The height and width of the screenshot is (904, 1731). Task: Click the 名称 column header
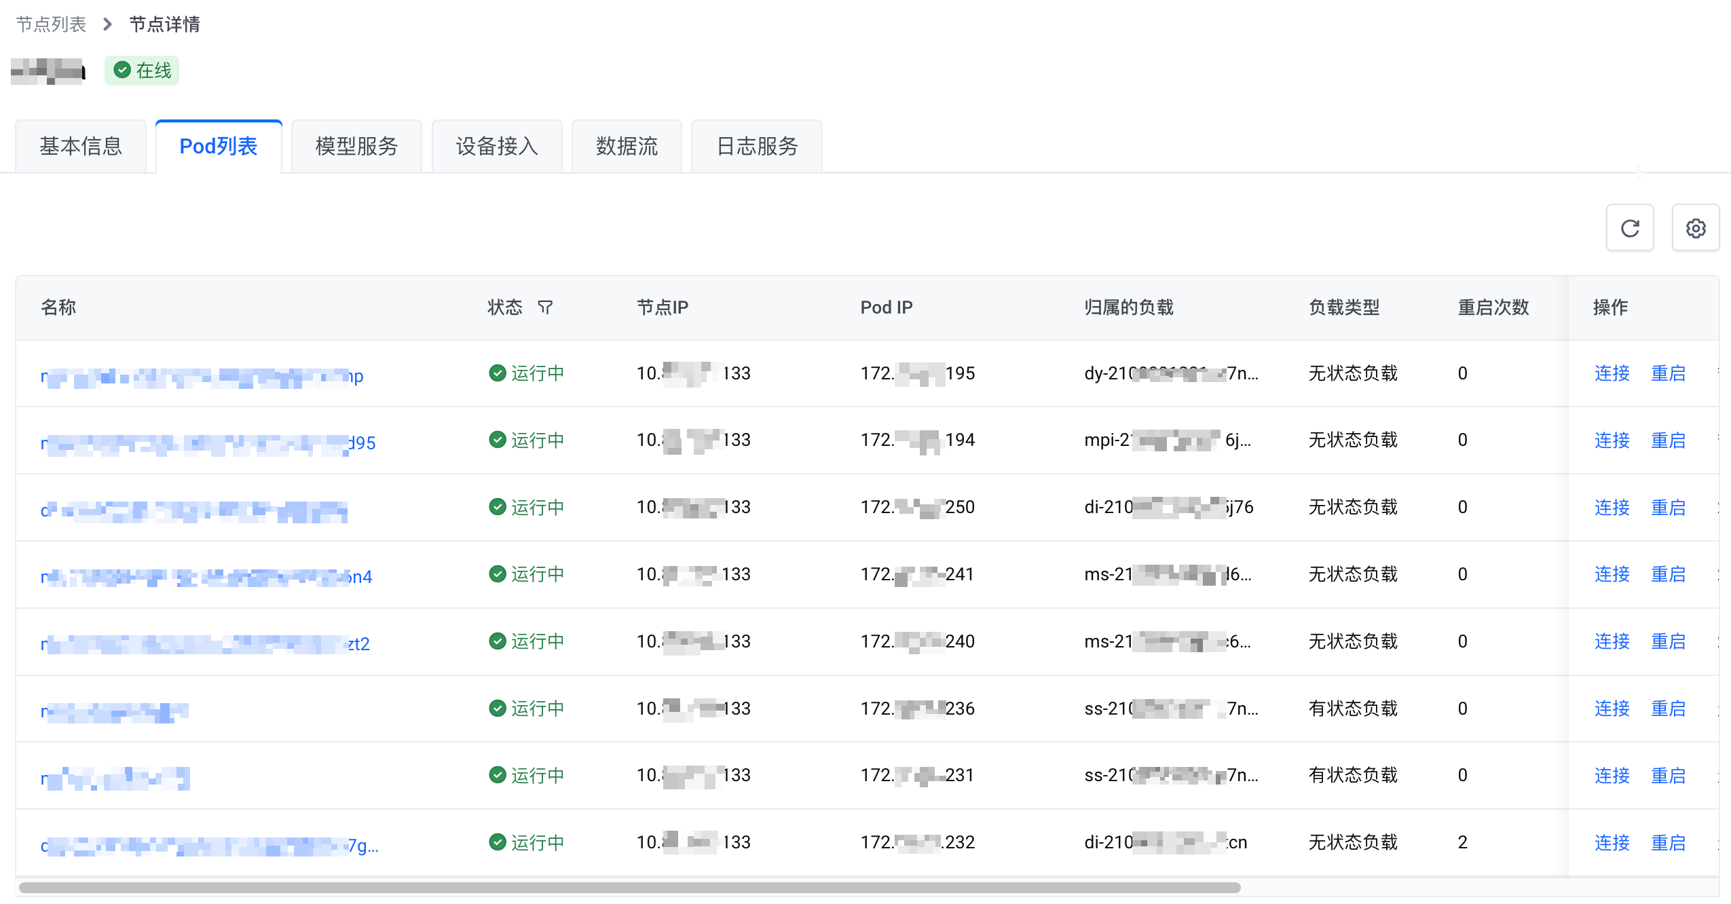point(58,307)
